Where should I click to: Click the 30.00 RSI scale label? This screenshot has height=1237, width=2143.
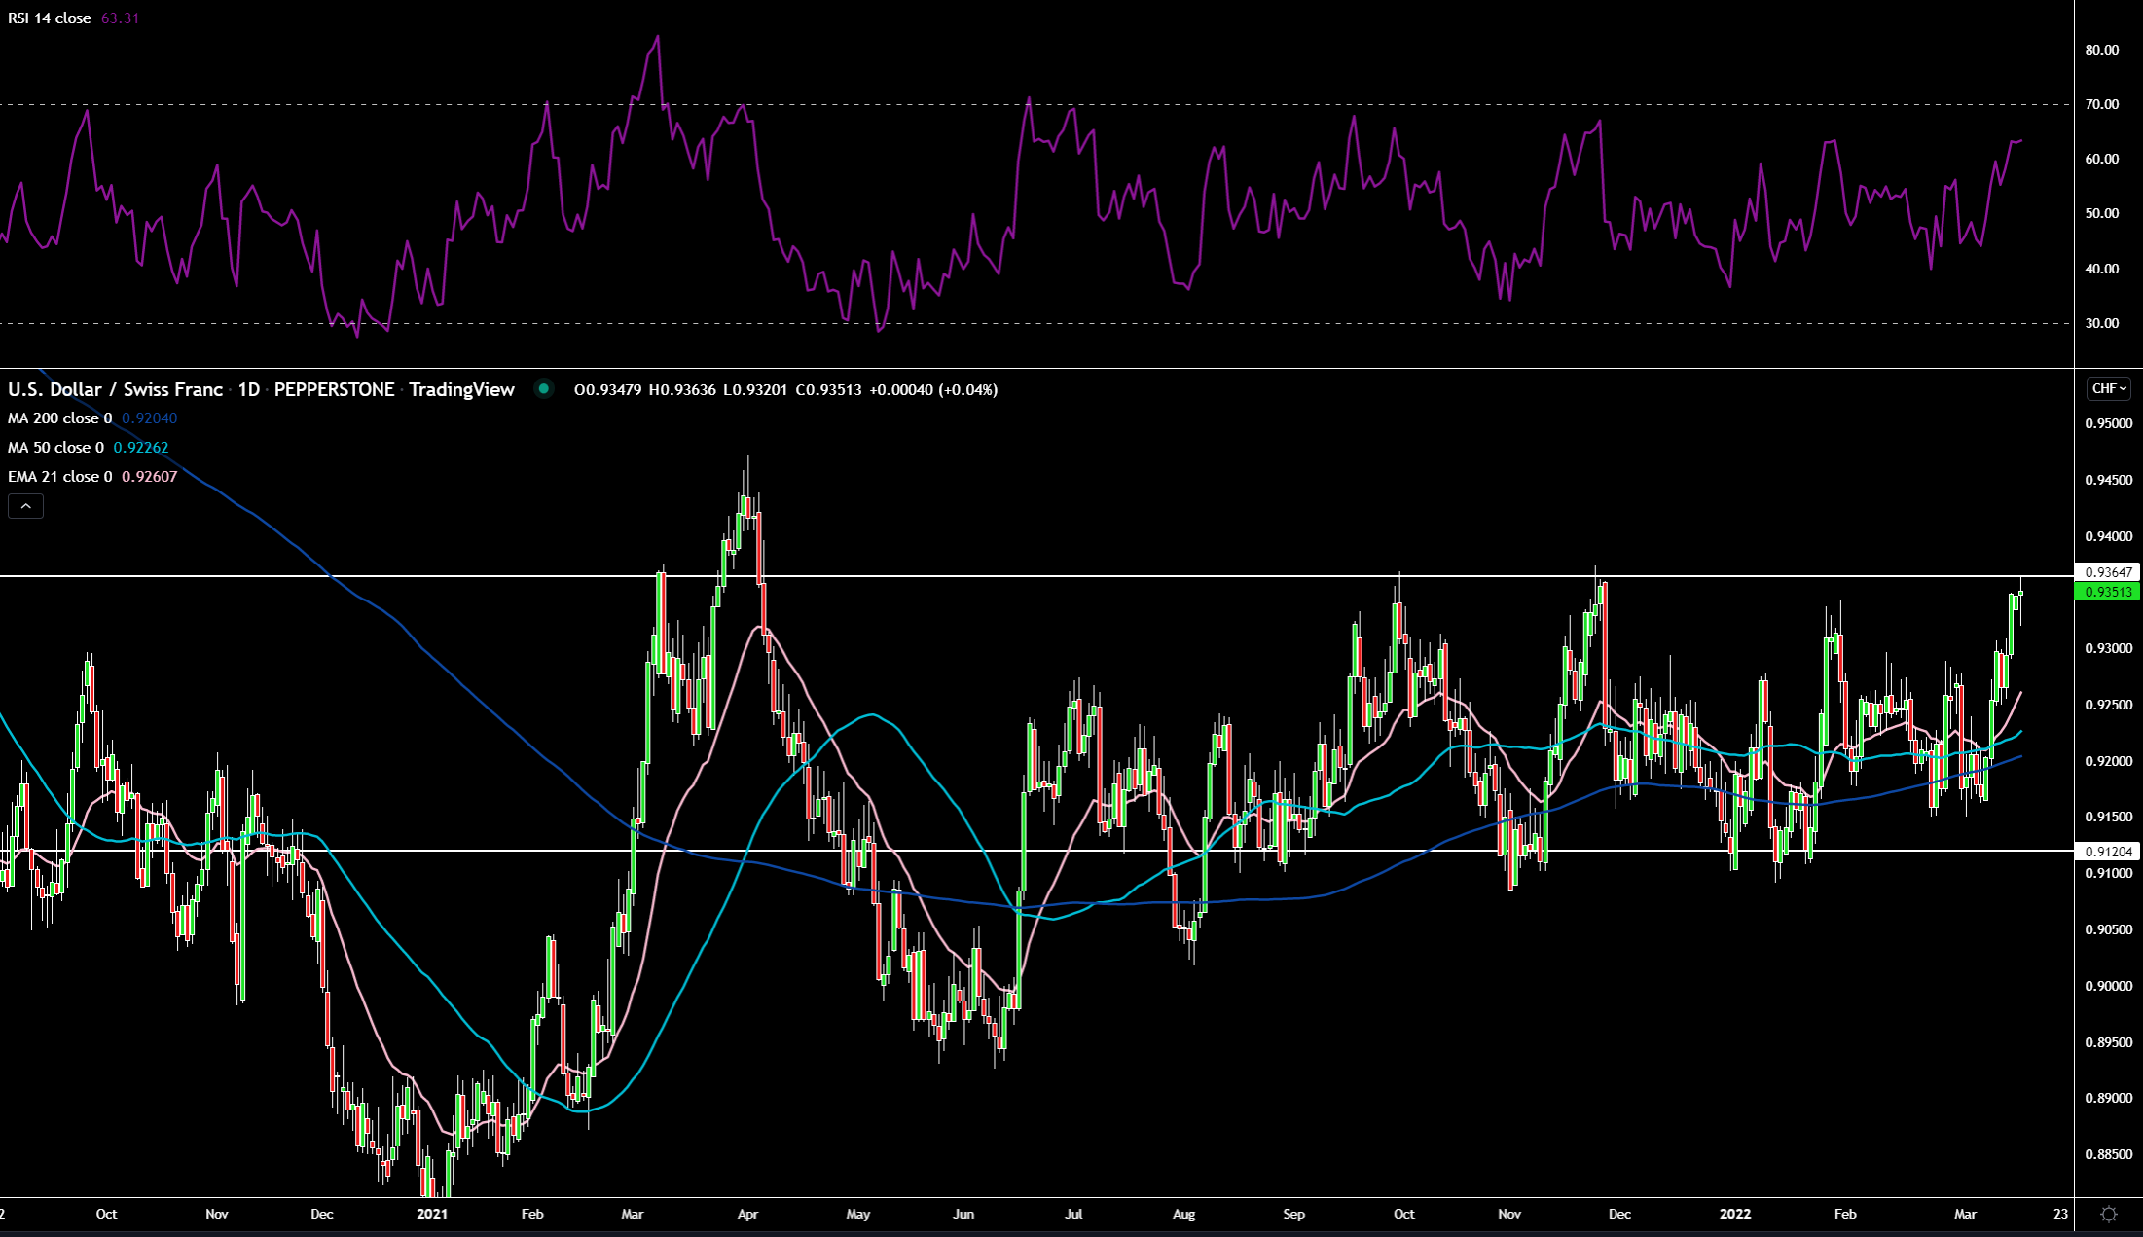(x=2101, y=323)
